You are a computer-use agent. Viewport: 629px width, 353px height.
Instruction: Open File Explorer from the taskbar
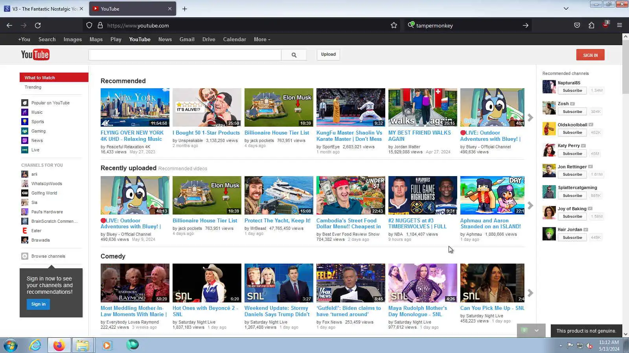click(x=83, y=345)
